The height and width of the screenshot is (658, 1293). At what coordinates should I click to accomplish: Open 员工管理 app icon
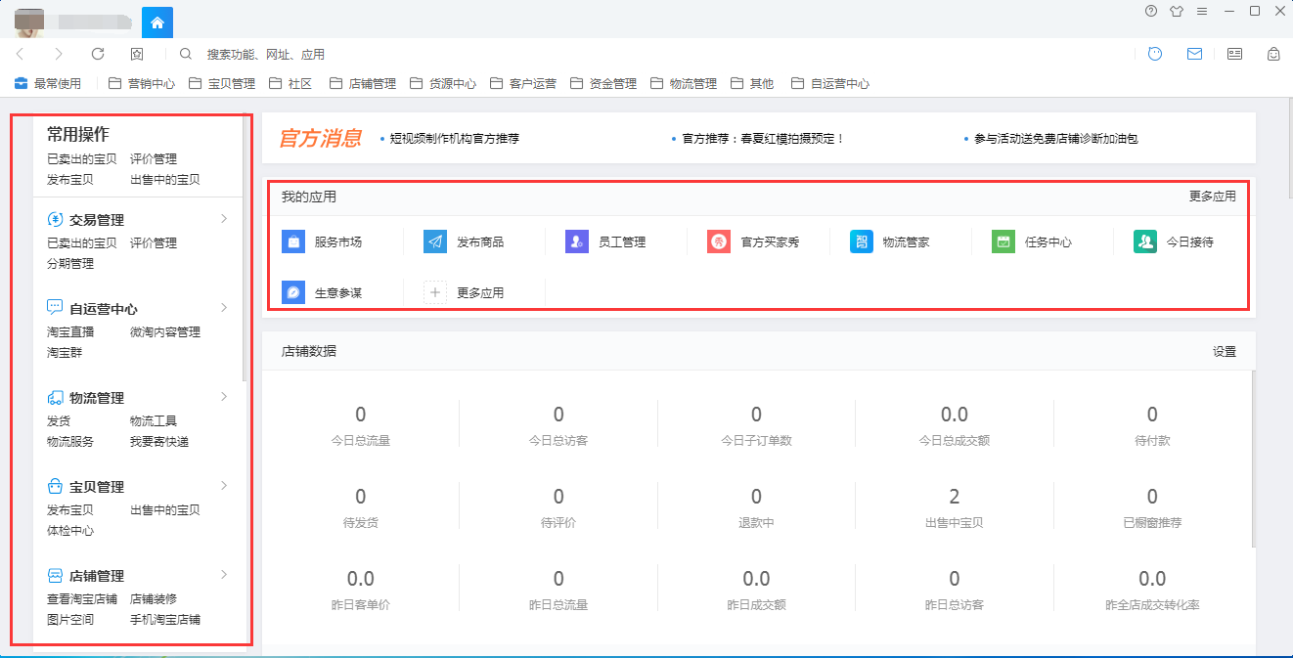[577, 241]
